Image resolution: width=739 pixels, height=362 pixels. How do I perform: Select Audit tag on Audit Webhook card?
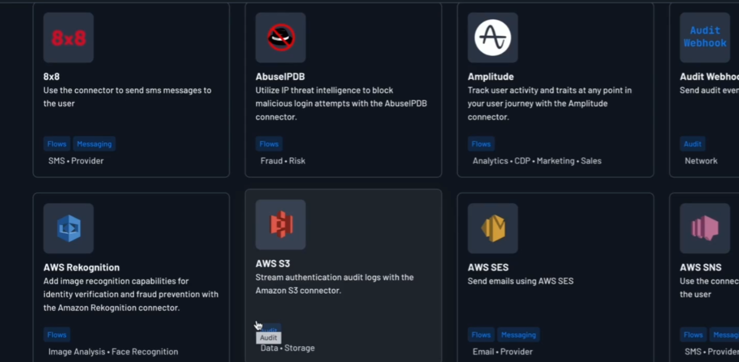pos(693,144)
